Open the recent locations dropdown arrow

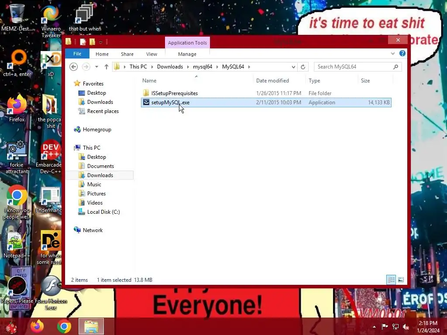point(96,67)
